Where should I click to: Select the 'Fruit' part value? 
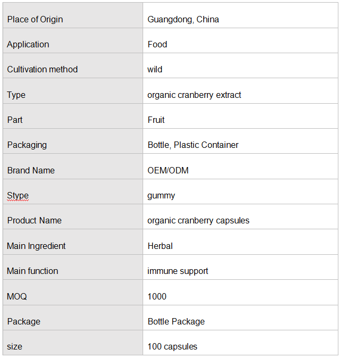pyautogui.click(x=156, y=120)
